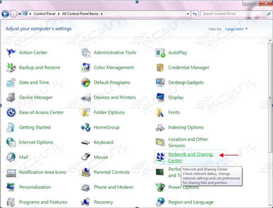
Task: Click the Location and Other Sensors icon
Action: pyautogui.click(x=160, y=142)
